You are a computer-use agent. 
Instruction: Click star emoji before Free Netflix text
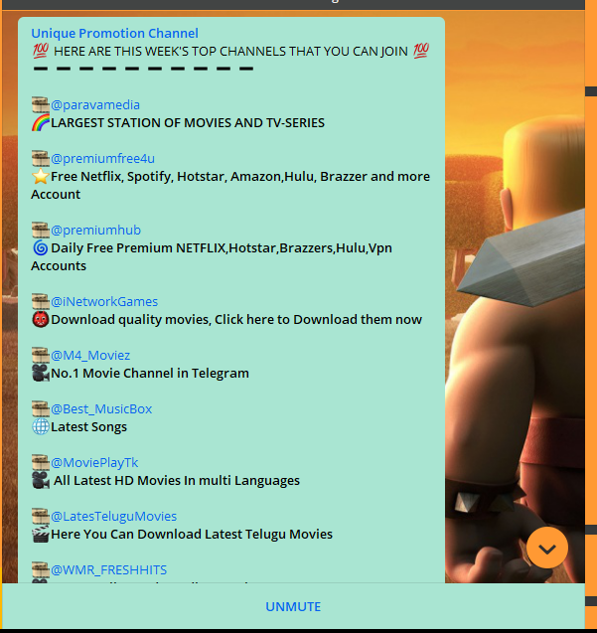(x=41, y=177)
